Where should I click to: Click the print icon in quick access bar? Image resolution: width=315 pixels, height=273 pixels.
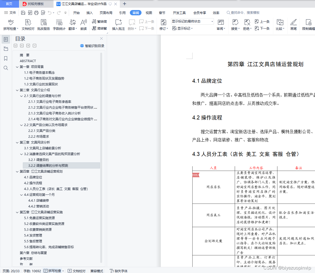coord(36,13)
